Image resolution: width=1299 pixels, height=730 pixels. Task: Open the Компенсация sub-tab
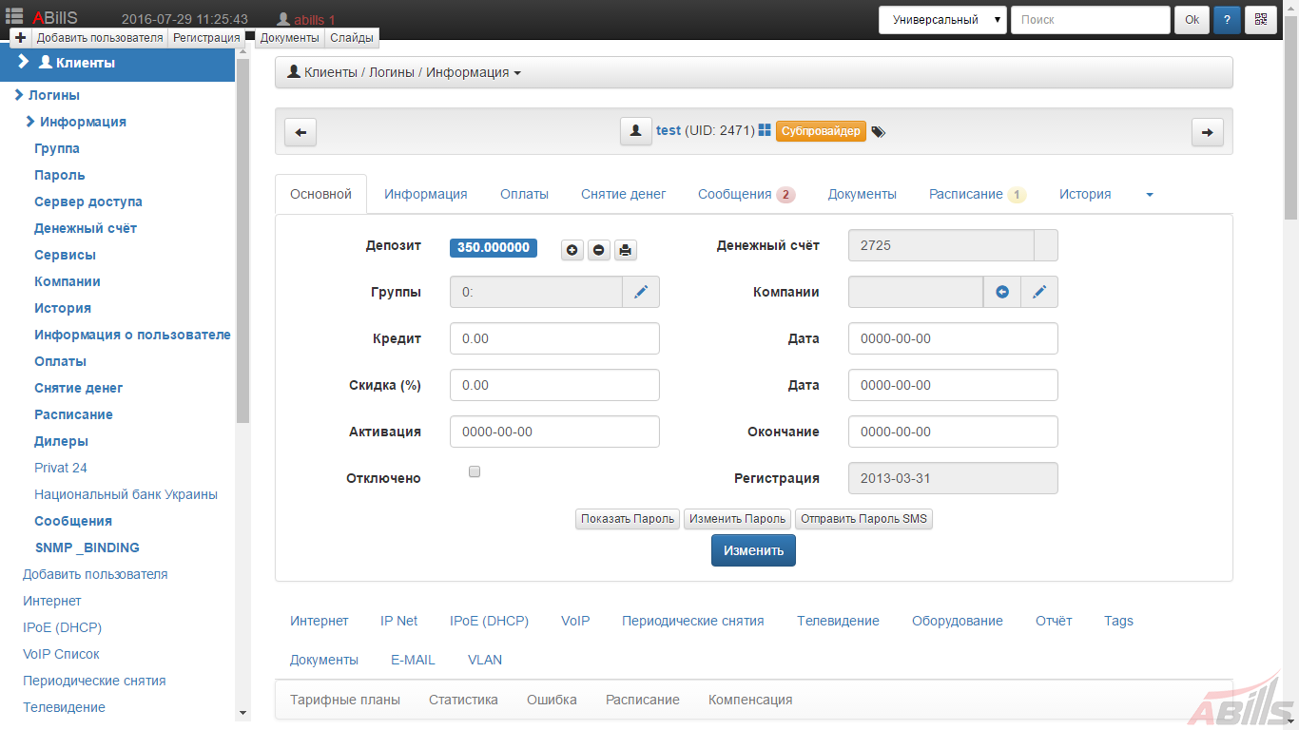[x=750, y=700]
